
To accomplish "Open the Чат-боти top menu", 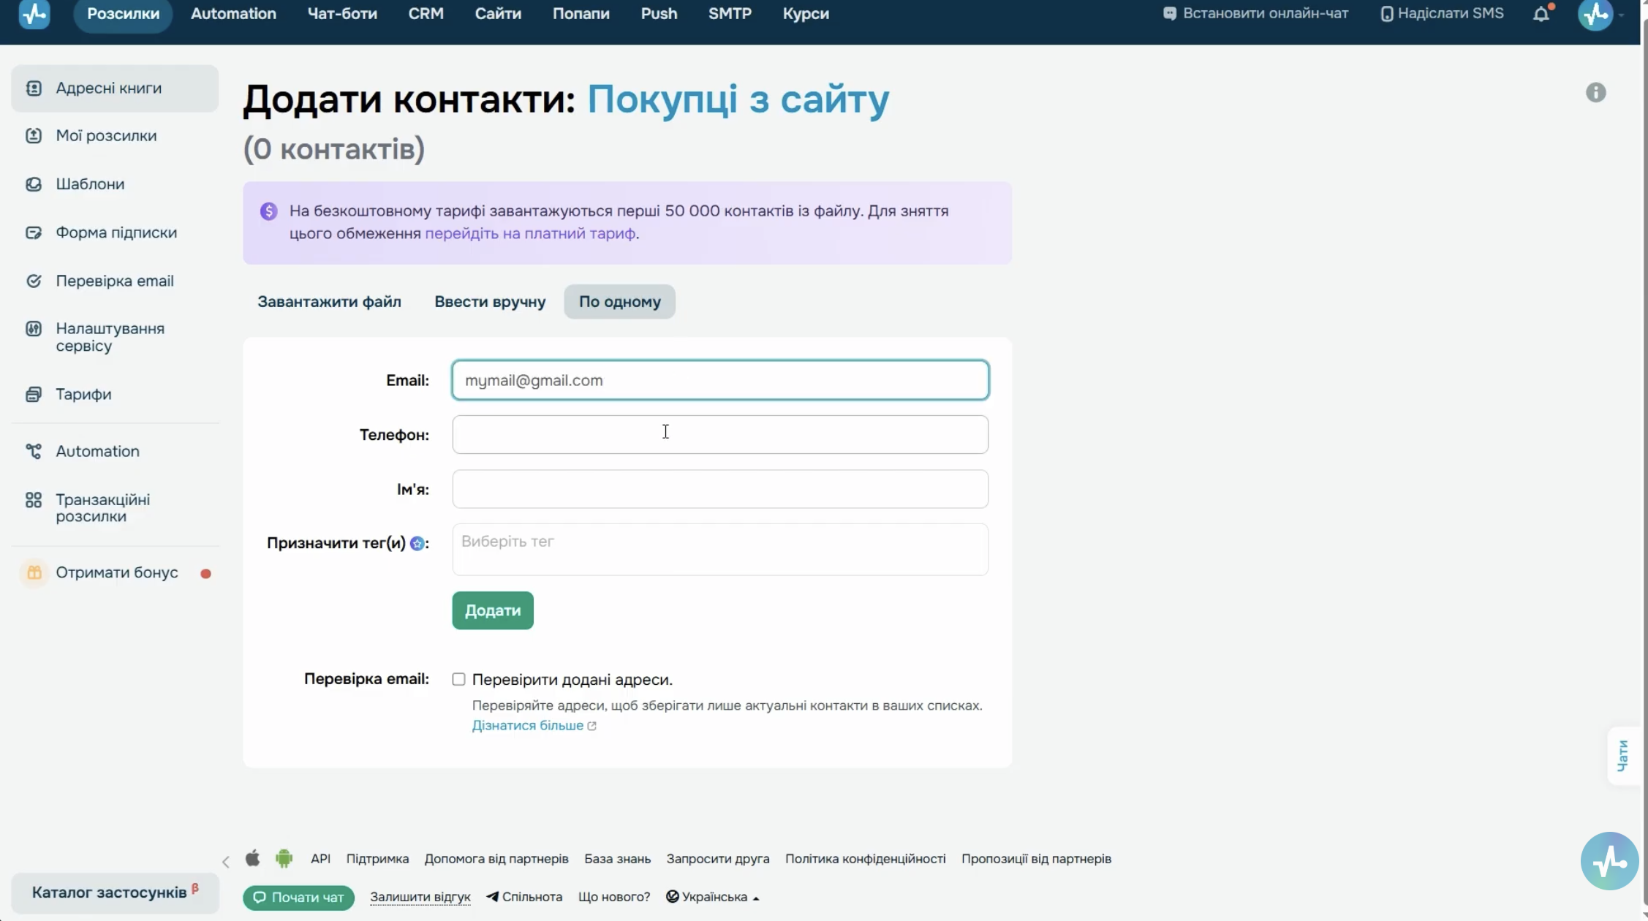I will [x=342, y=14].
